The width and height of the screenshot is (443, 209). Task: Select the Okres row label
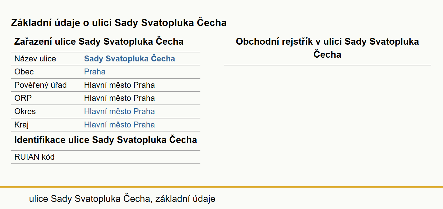coord(25,111)
